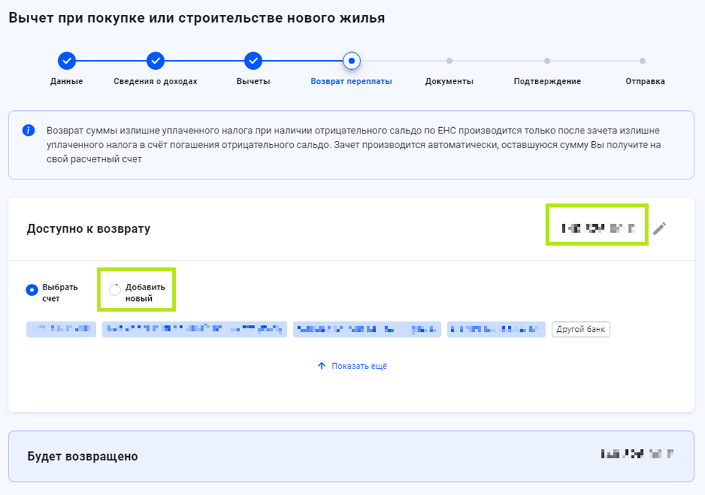Viewport: 705px width, 495px height.
Task: Click the blue info icon in notice
Action: click(x=28, y=131)
